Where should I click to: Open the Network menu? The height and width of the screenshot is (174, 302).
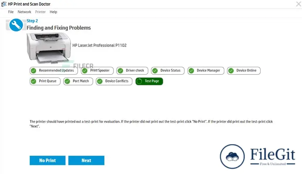click(24, 12)
